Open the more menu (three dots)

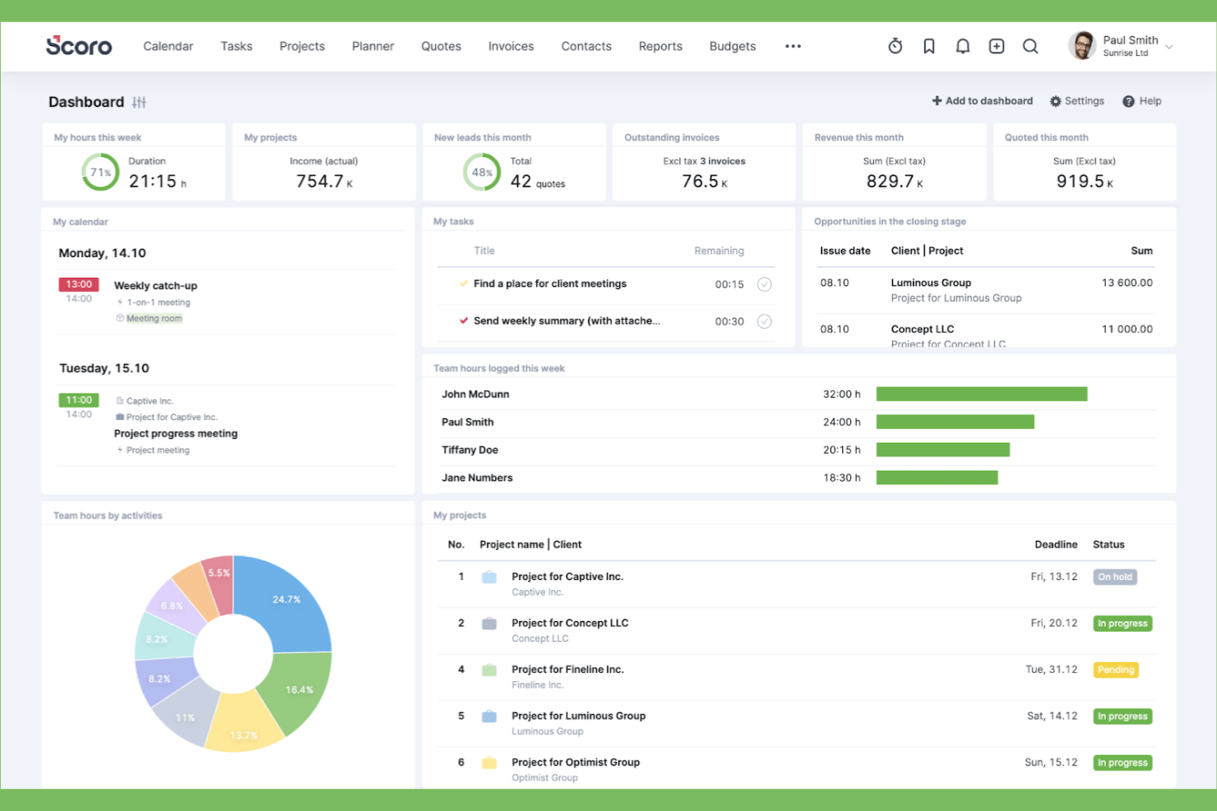click(x=793, y=46)
